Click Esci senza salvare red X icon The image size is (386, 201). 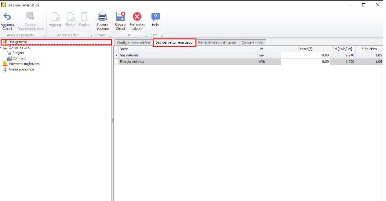[x=137, y=17]
